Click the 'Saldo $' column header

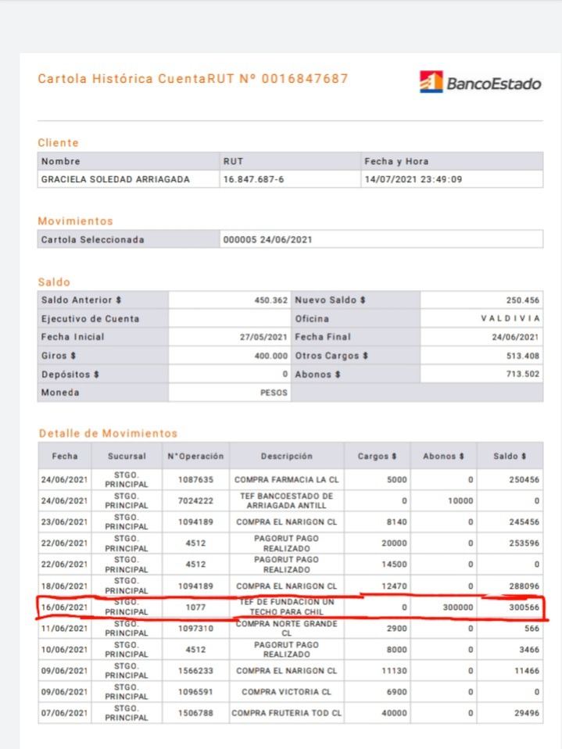[x=510, y=456]
